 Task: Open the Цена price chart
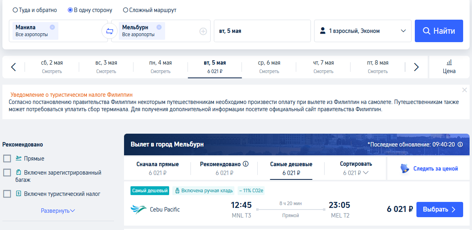click(449, 67)
